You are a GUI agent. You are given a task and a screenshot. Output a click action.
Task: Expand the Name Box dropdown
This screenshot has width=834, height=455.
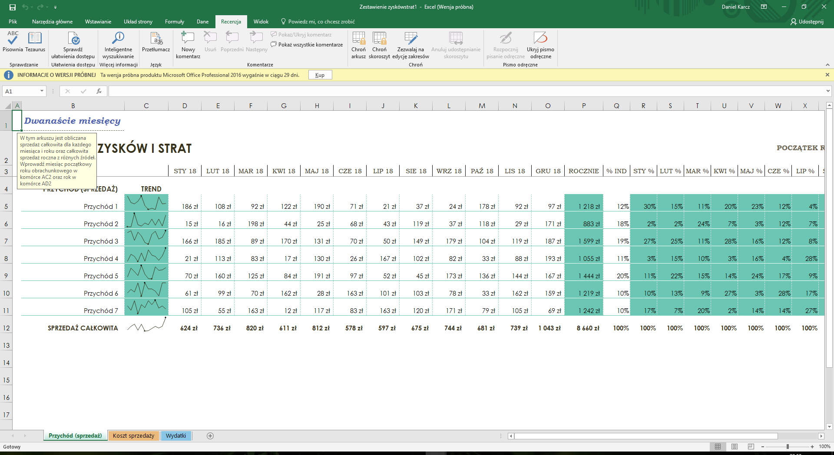pos(42,91)
